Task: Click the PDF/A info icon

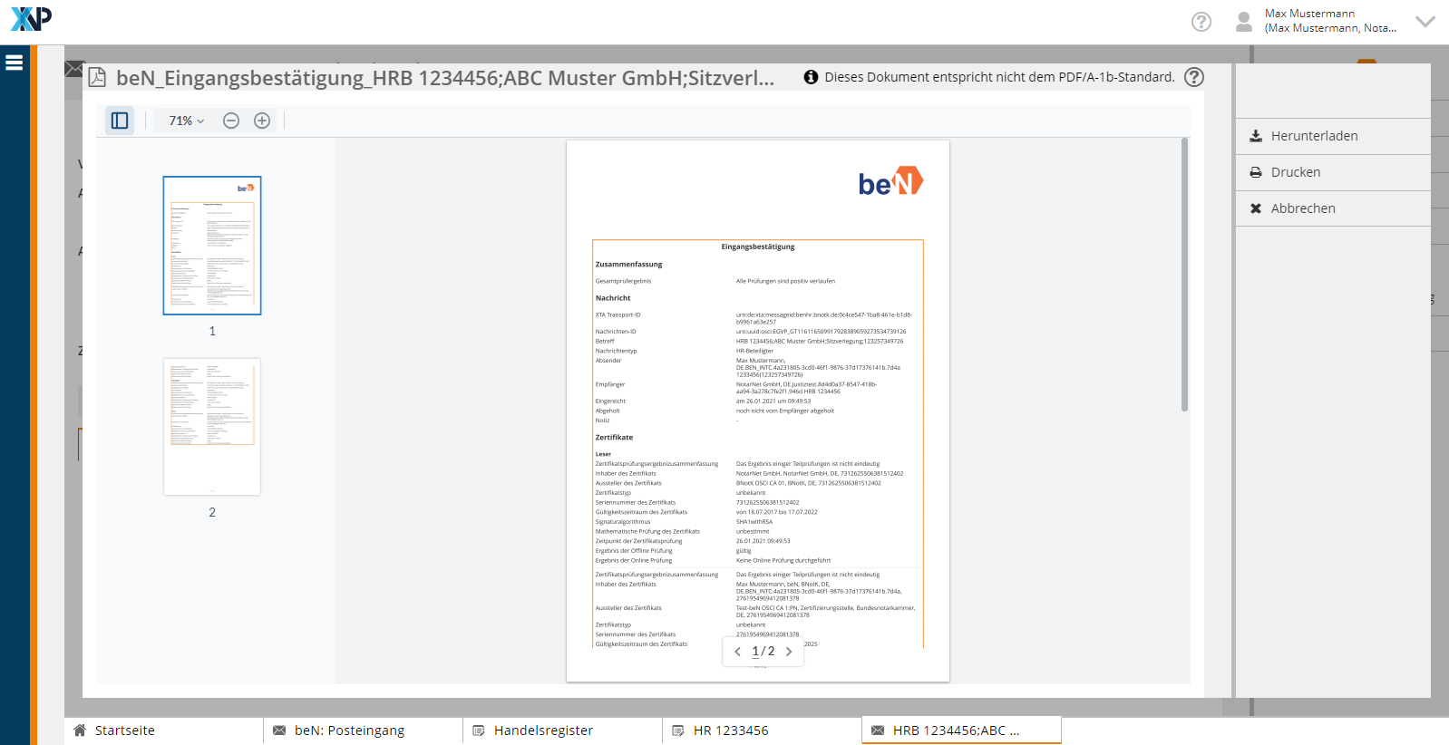Action: point(811,77)
